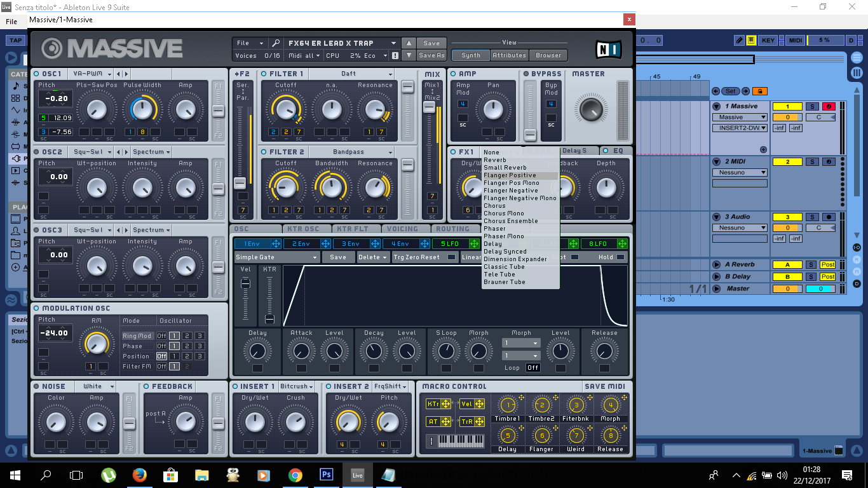Toggle Insert 1 on/off indicator

[x=235, y=386]
